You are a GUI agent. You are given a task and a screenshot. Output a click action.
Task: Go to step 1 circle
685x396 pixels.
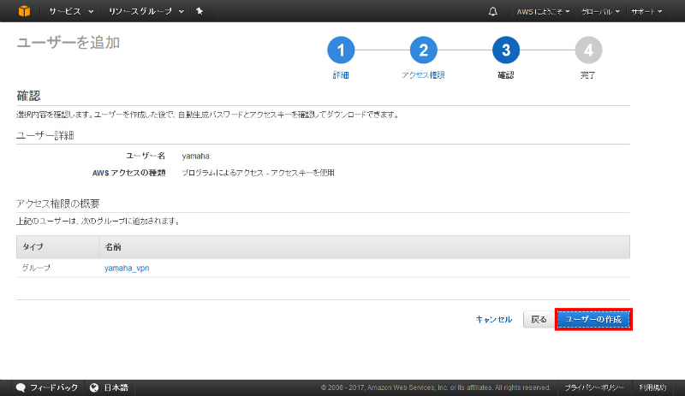click(341, 50)
